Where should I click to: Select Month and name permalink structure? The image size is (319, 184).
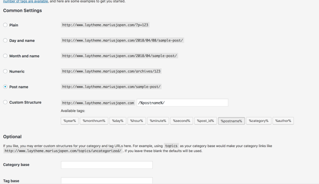(x=5, y=56)
